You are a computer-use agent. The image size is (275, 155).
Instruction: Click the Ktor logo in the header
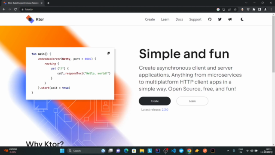[35, 19]
